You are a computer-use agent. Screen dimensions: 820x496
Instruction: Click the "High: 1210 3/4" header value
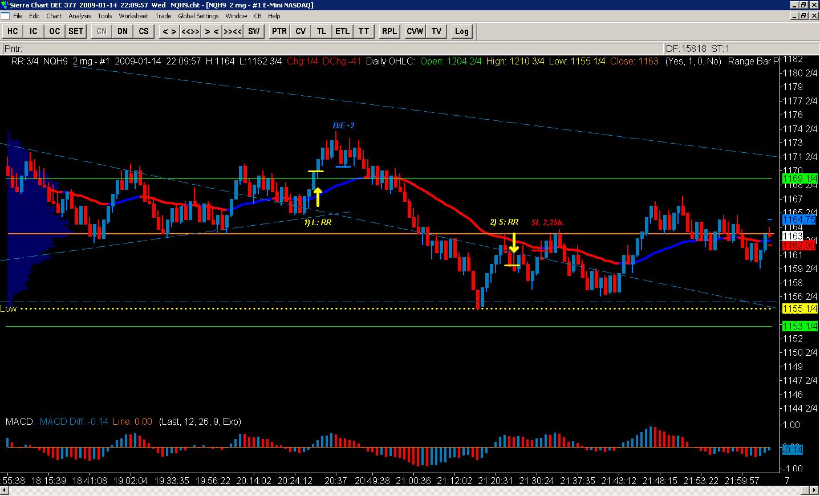click(516, 61)
